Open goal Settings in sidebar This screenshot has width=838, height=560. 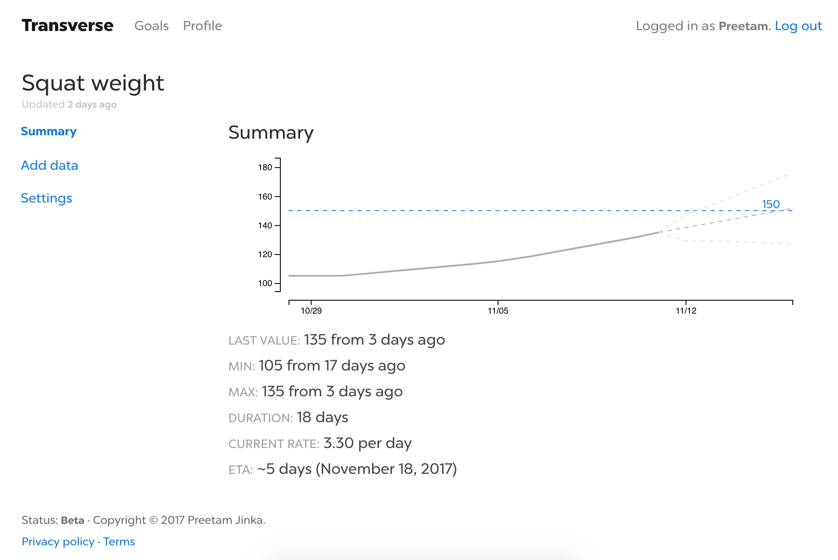pyautogui.click(x=47, y=198)
